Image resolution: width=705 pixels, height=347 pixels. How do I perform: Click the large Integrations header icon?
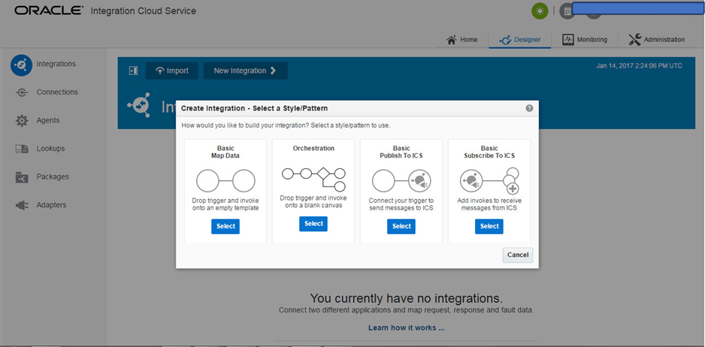[139, 106]
